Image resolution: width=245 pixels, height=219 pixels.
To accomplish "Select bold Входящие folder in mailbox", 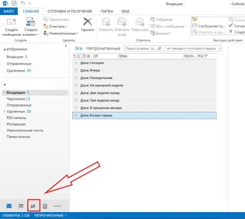I will point(35,92).
